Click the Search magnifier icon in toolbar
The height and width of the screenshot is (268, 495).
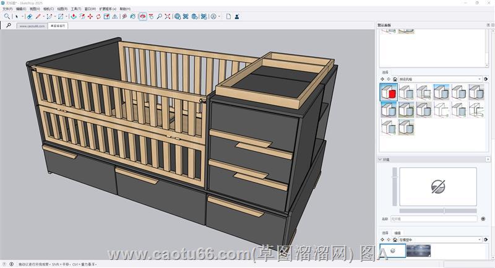point(7,17)
